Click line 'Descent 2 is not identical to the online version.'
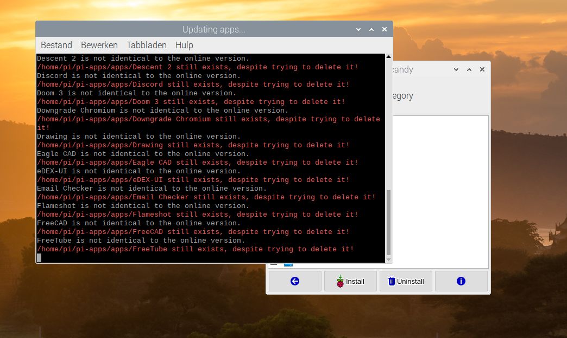 (x=143, y=58)
